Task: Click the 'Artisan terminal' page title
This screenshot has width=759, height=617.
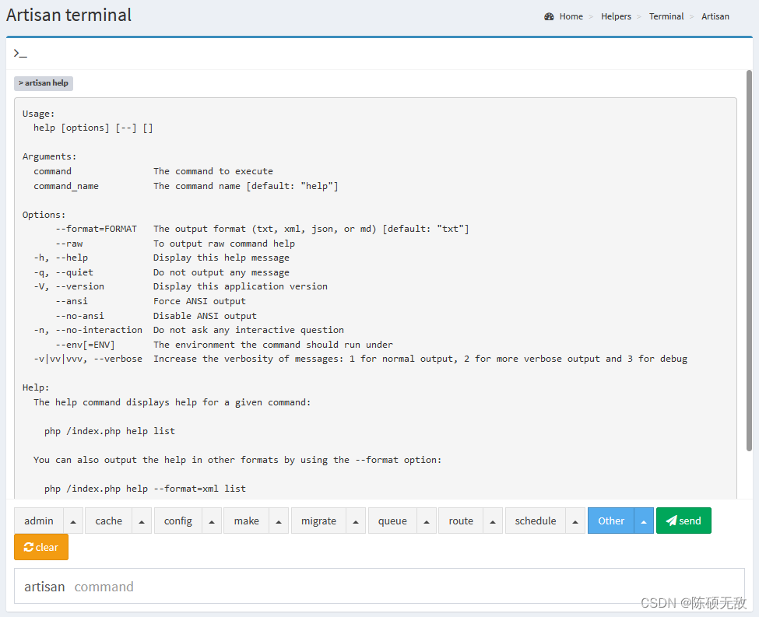Action: pos(69,15)
